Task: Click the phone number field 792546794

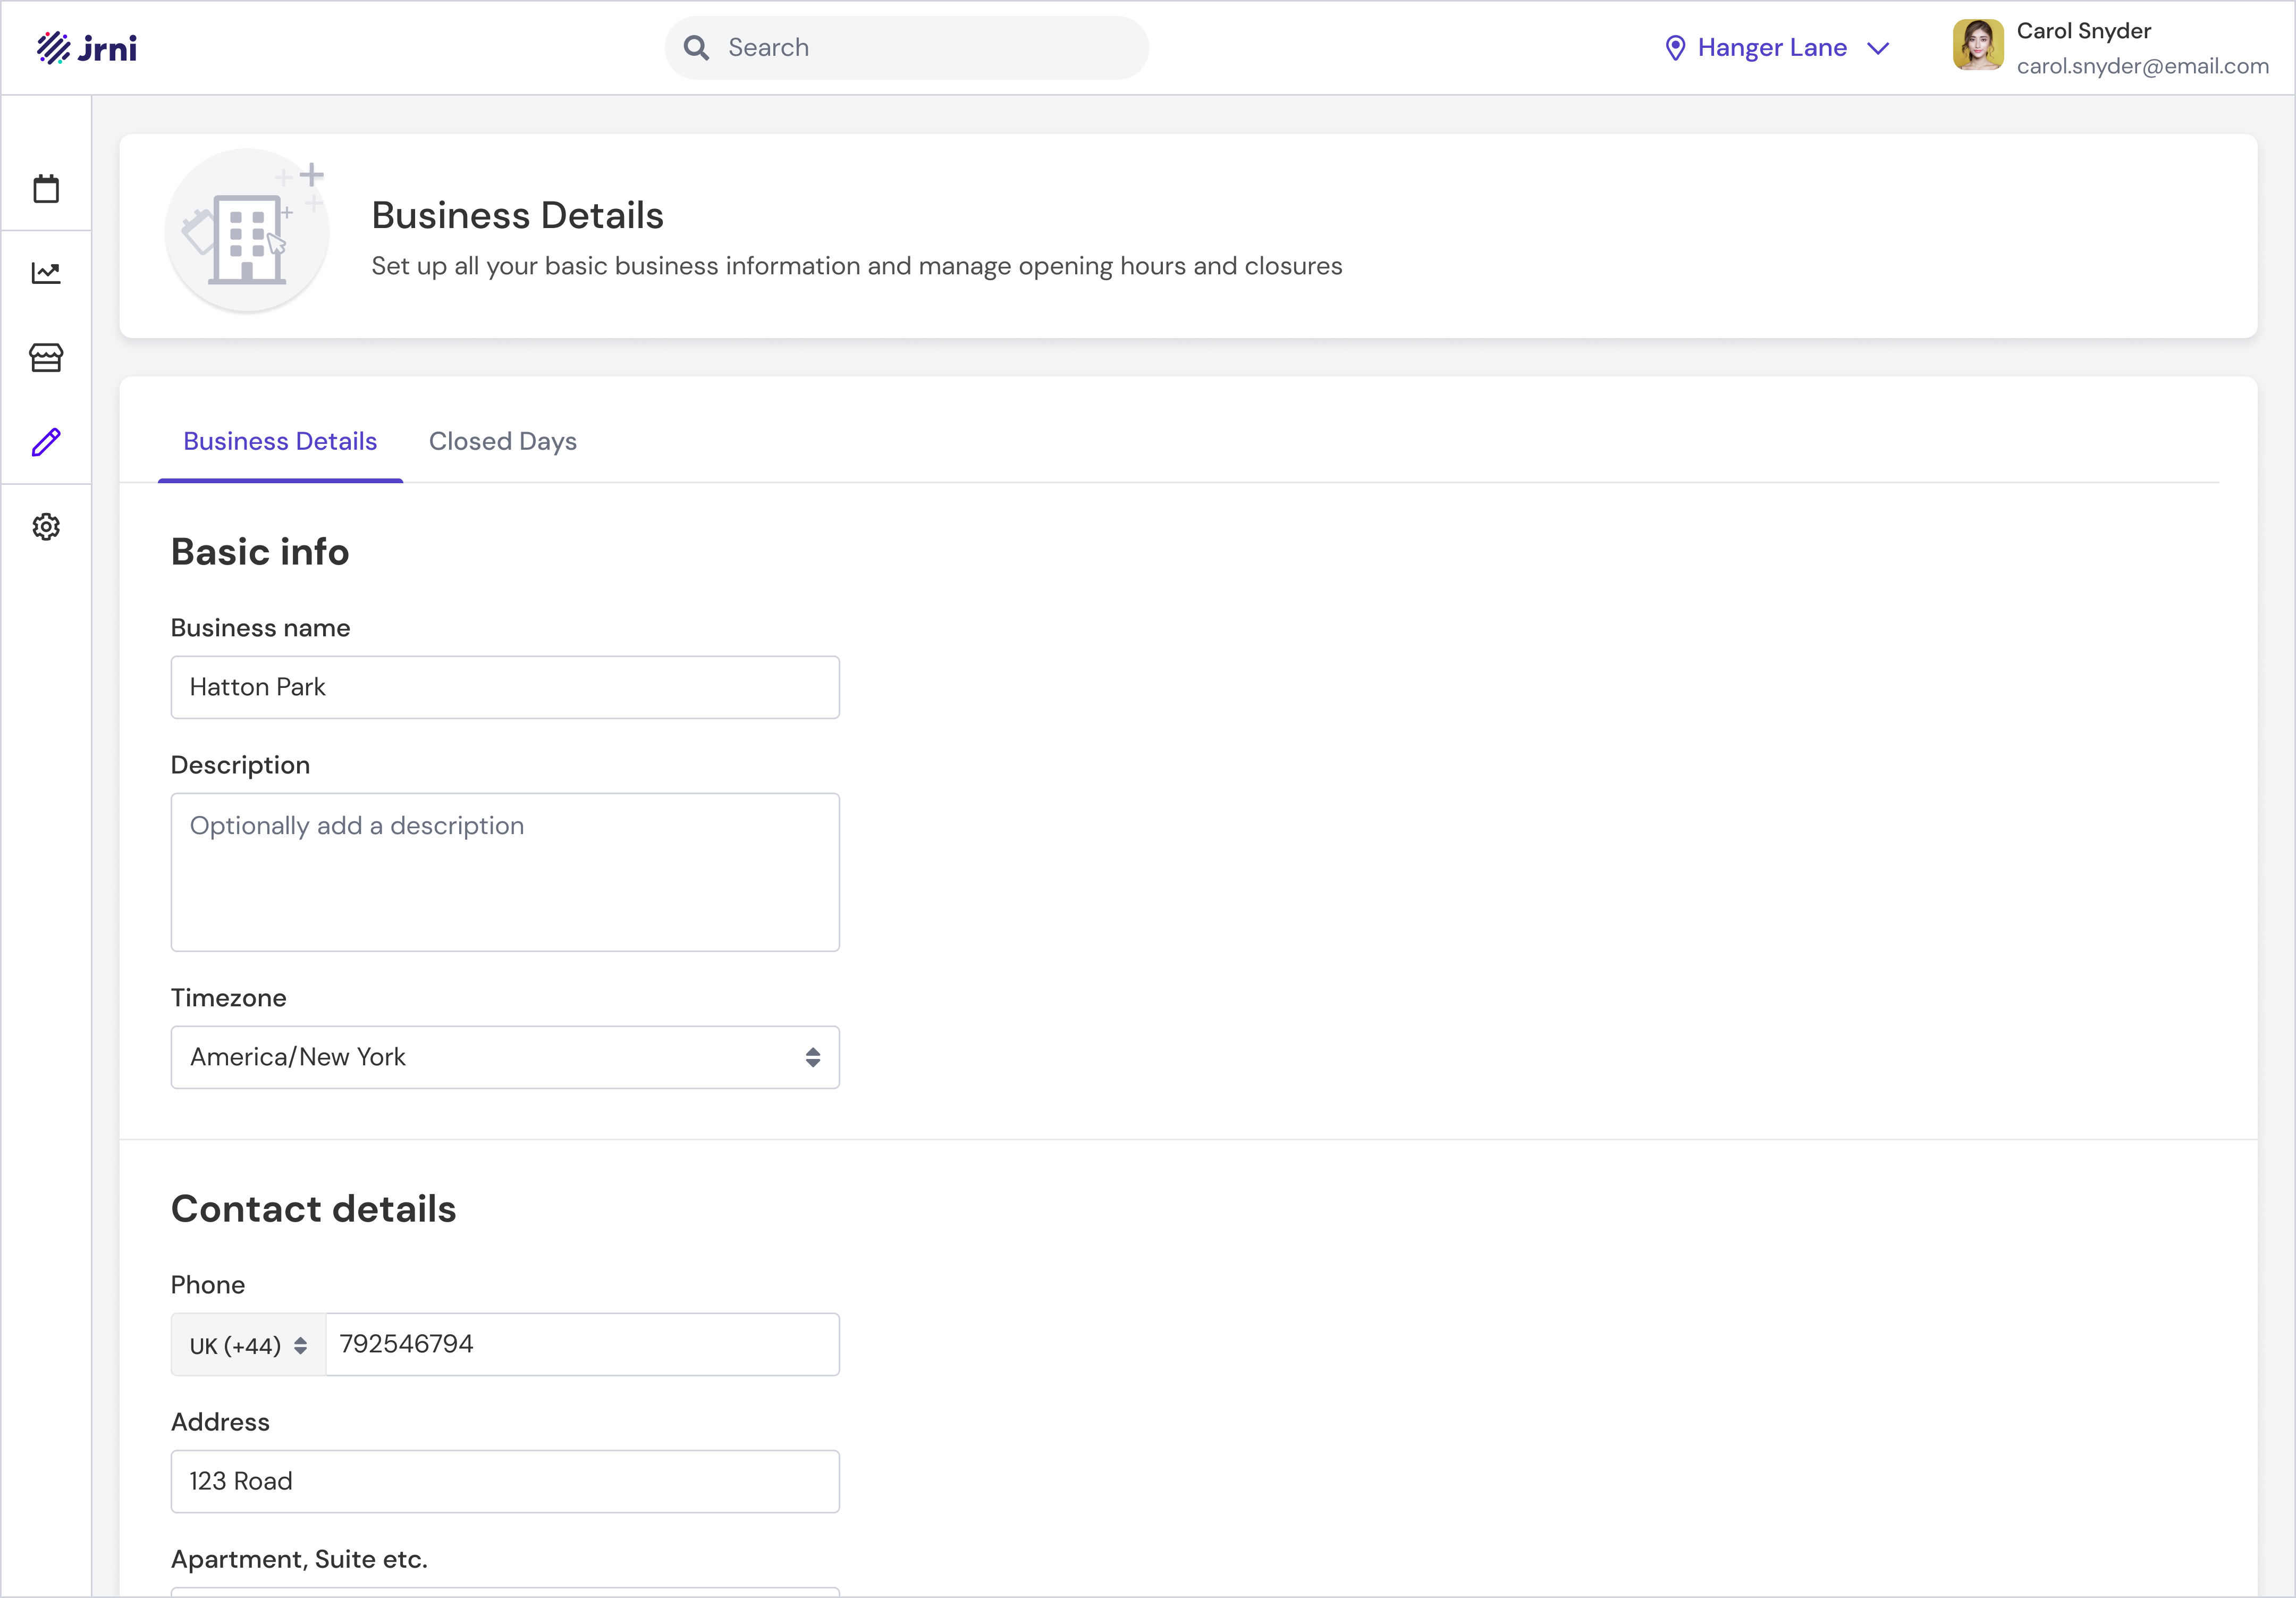Action: click(x=583, y=1345)
